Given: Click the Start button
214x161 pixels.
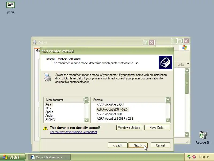Looking at the screenshot, I should pos(13,157).
